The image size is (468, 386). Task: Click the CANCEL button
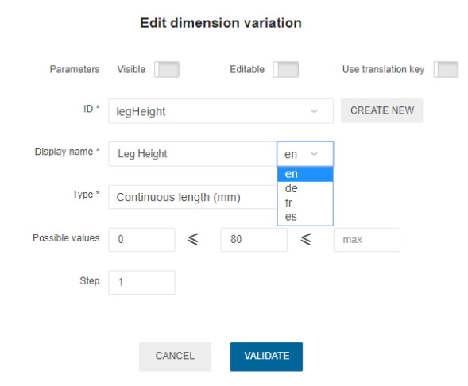coord(175,357)
